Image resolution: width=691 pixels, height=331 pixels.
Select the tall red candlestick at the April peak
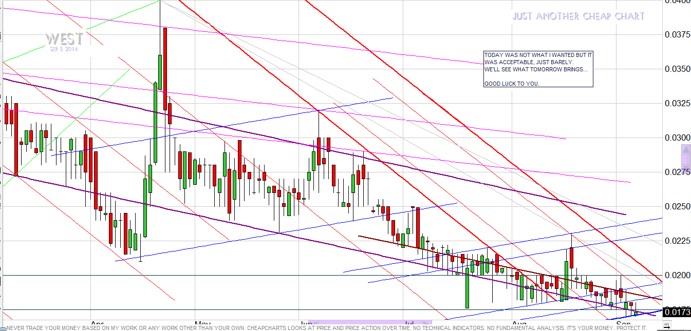click(165, 68)
